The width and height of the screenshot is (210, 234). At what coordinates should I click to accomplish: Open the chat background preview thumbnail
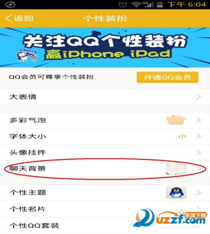(176, 169)
